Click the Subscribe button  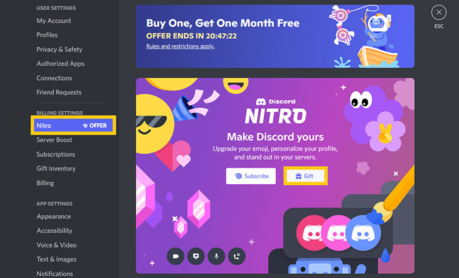tap(251, 176)
